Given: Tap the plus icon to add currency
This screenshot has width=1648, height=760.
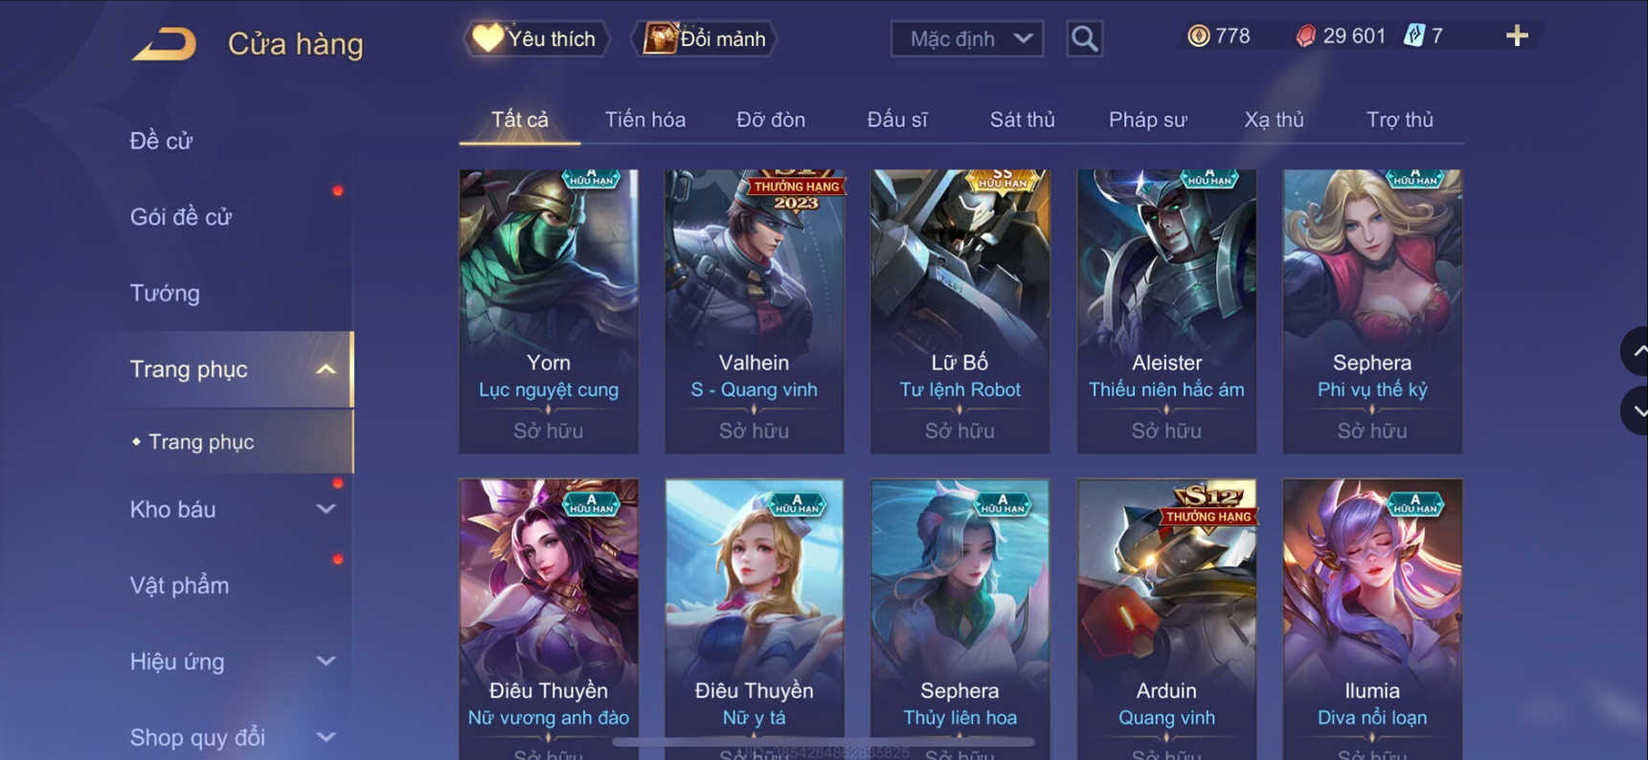Looking at the screenshot, I should 1516,36.
